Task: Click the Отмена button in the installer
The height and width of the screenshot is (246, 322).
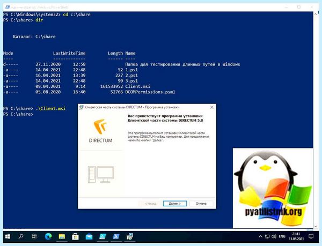Action: point(201,204)
